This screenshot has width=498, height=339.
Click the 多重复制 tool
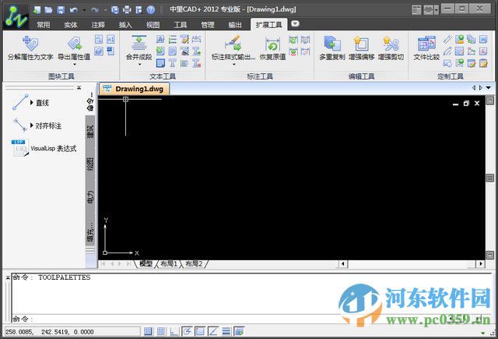(332, 48)
